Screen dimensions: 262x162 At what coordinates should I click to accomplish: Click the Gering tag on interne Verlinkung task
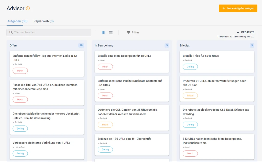tap(20, 154)
